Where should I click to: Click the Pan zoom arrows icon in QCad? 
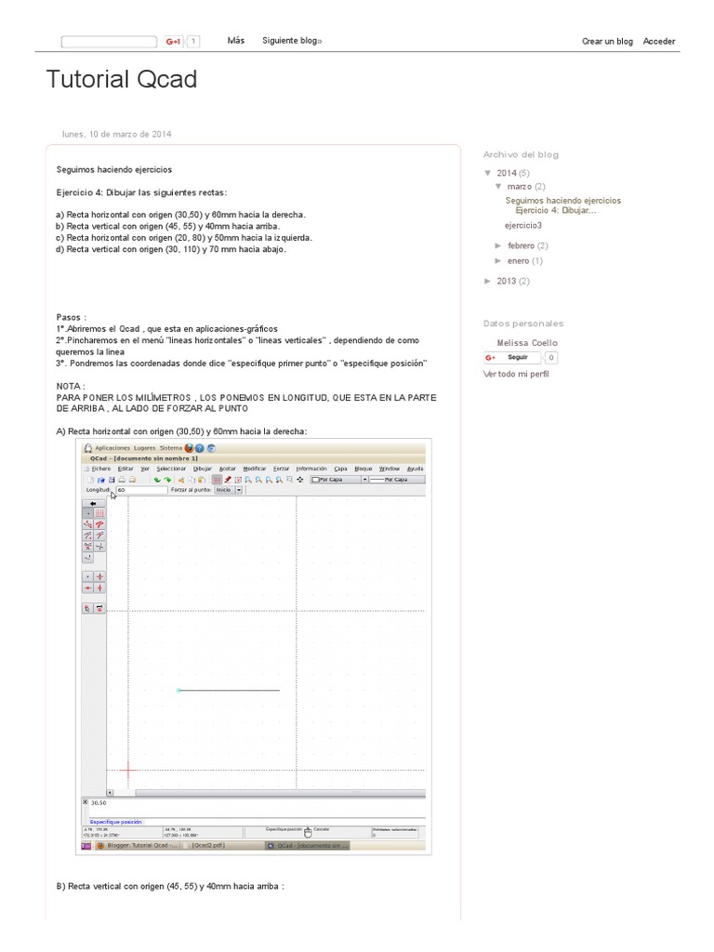point(300,480)
